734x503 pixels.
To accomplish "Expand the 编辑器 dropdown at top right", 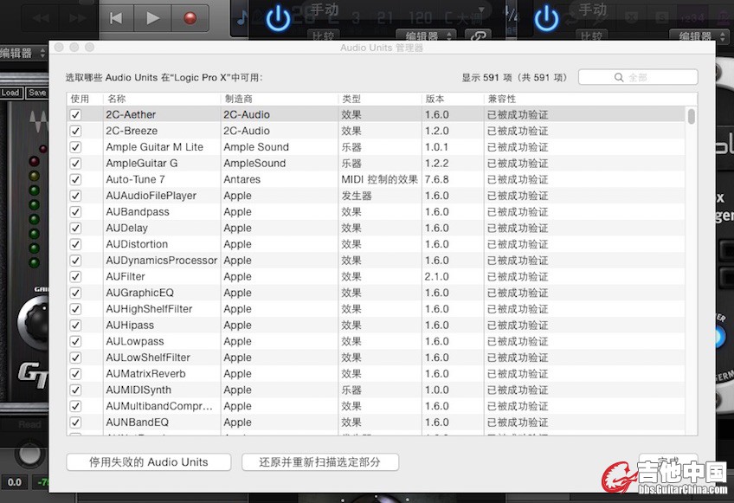I will [x=701, y=35].
